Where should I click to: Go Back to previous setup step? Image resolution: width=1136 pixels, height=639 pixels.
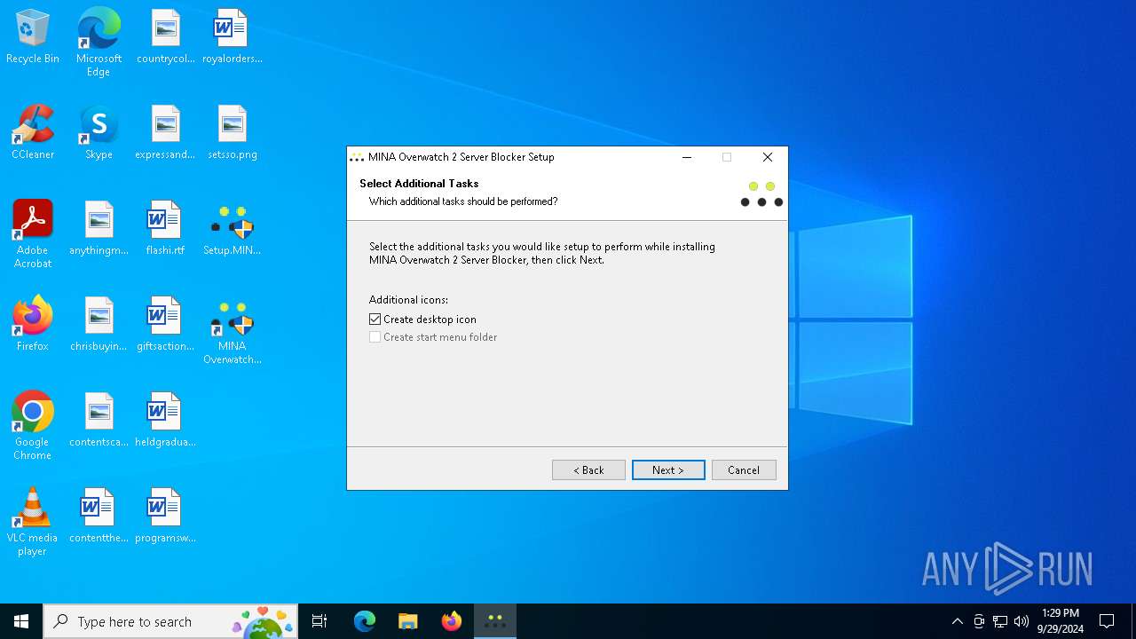pos(588,470)
